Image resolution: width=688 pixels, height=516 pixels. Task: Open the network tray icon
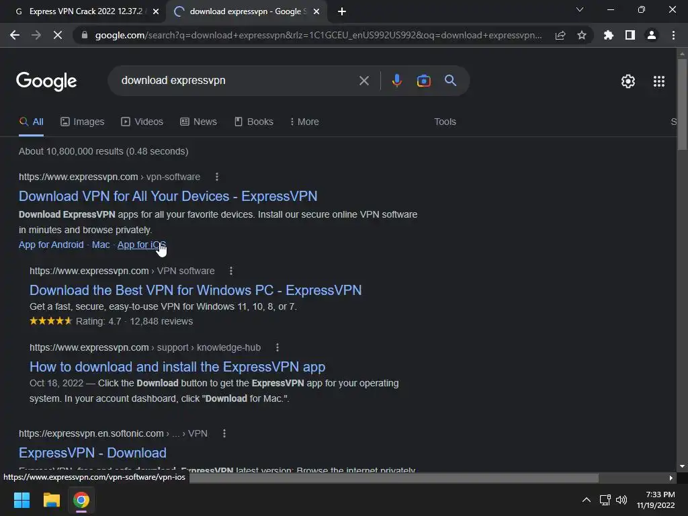click(605, 500)
